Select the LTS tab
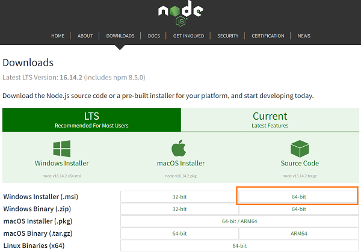This screenshot has height=252, width=361. [91, 120]
